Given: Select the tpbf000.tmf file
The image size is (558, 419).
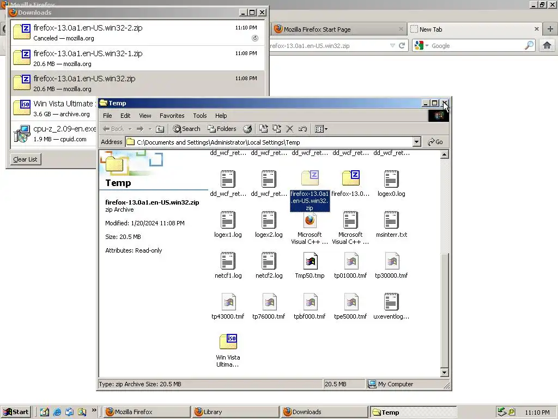Looking at the screenshot, I should (x=310, y=307).
